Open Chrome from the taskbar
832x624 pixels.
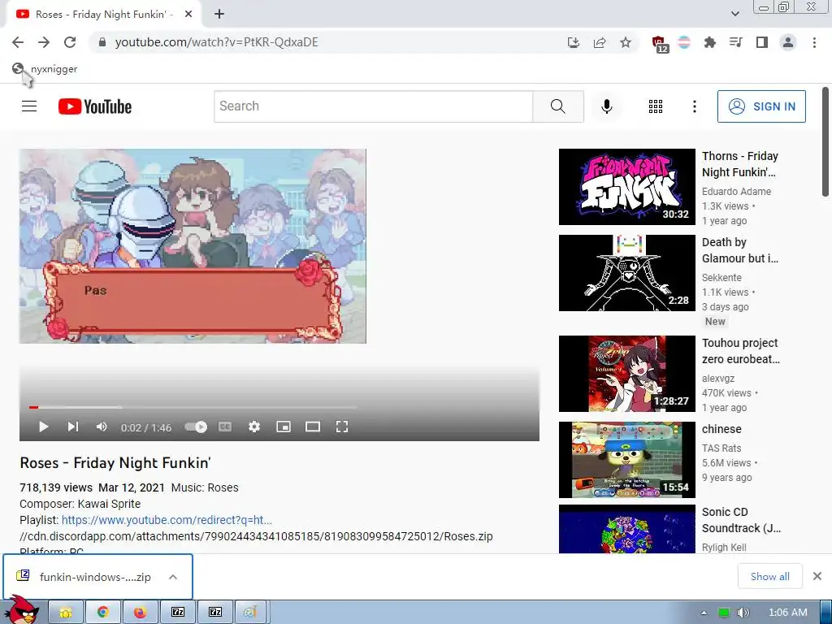pos(103,613)
